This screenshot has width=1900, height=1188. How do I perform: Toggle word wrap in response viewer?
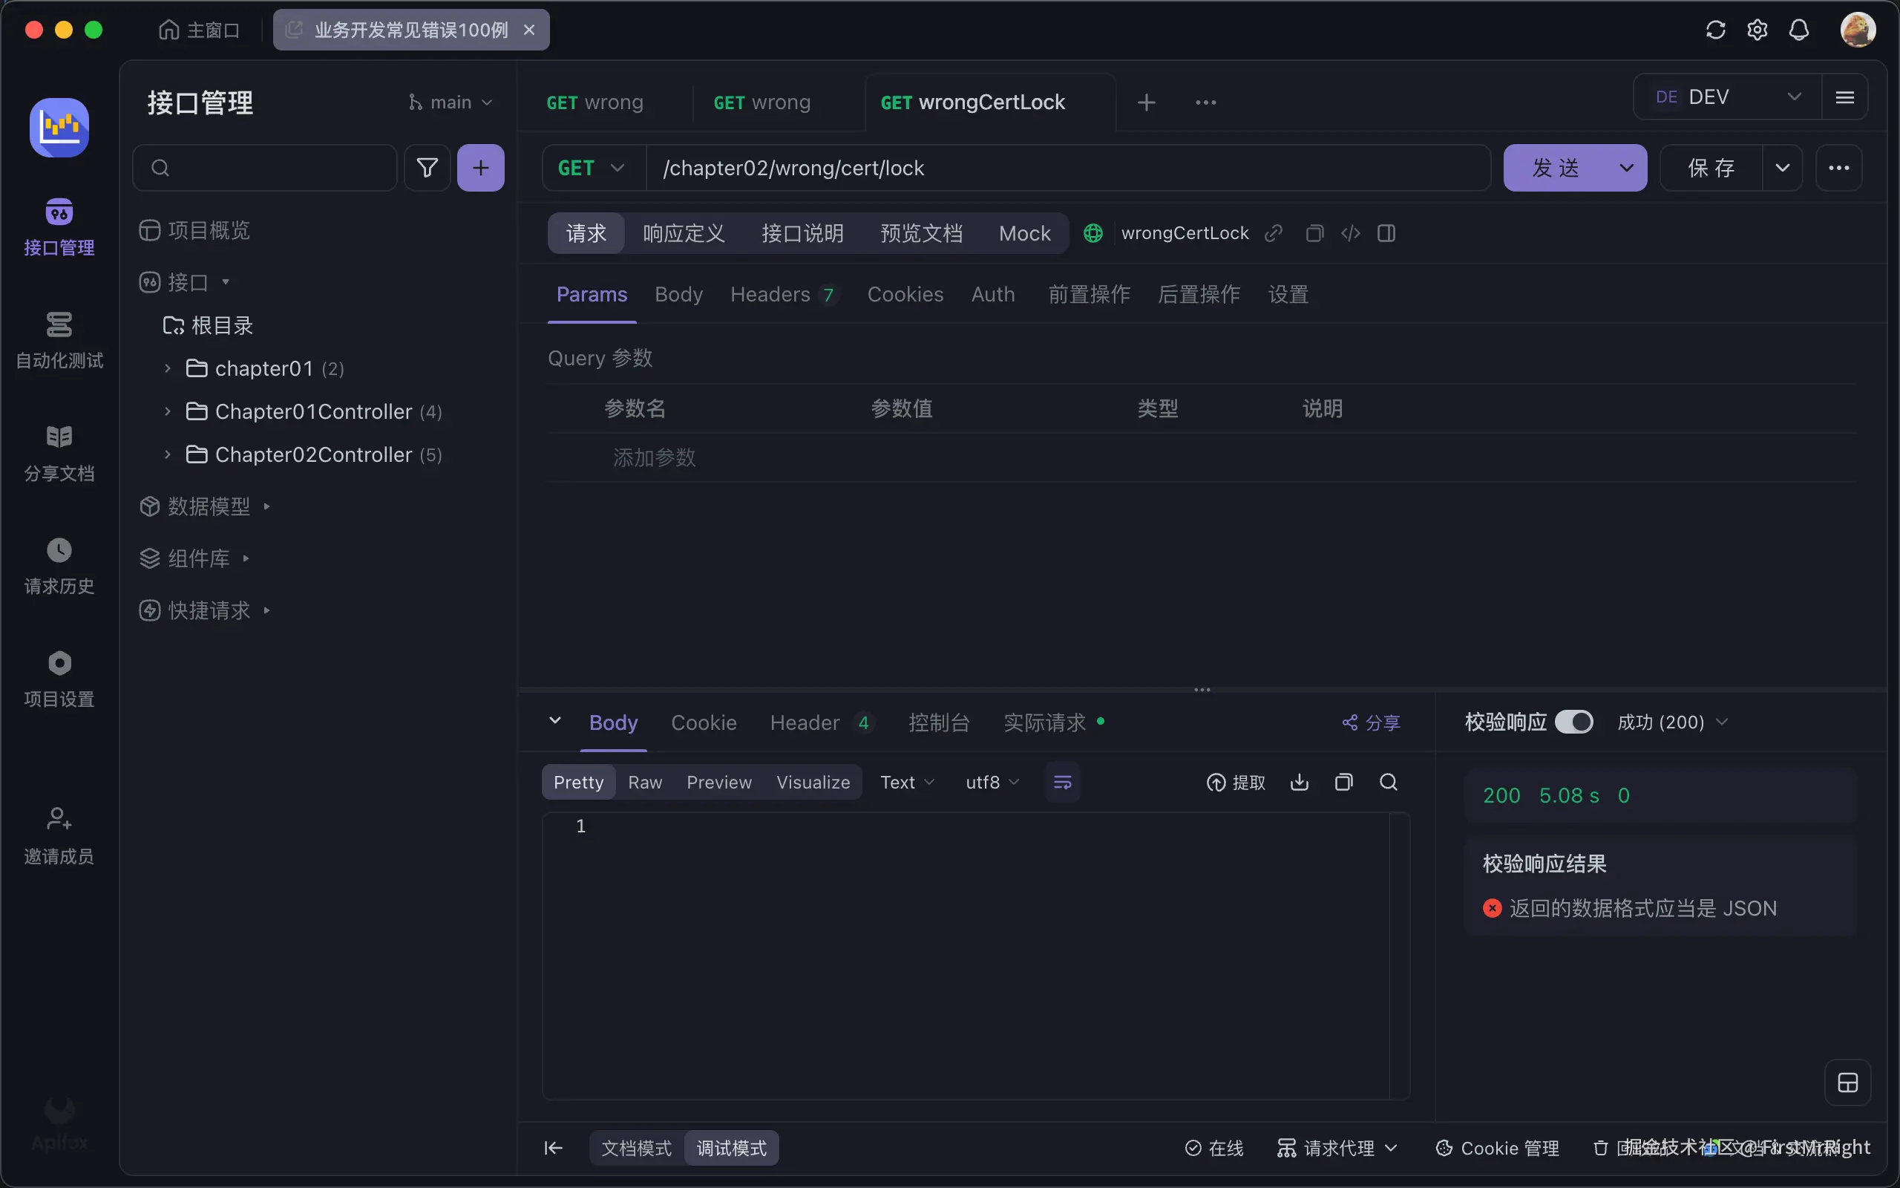click(1062, 782)
